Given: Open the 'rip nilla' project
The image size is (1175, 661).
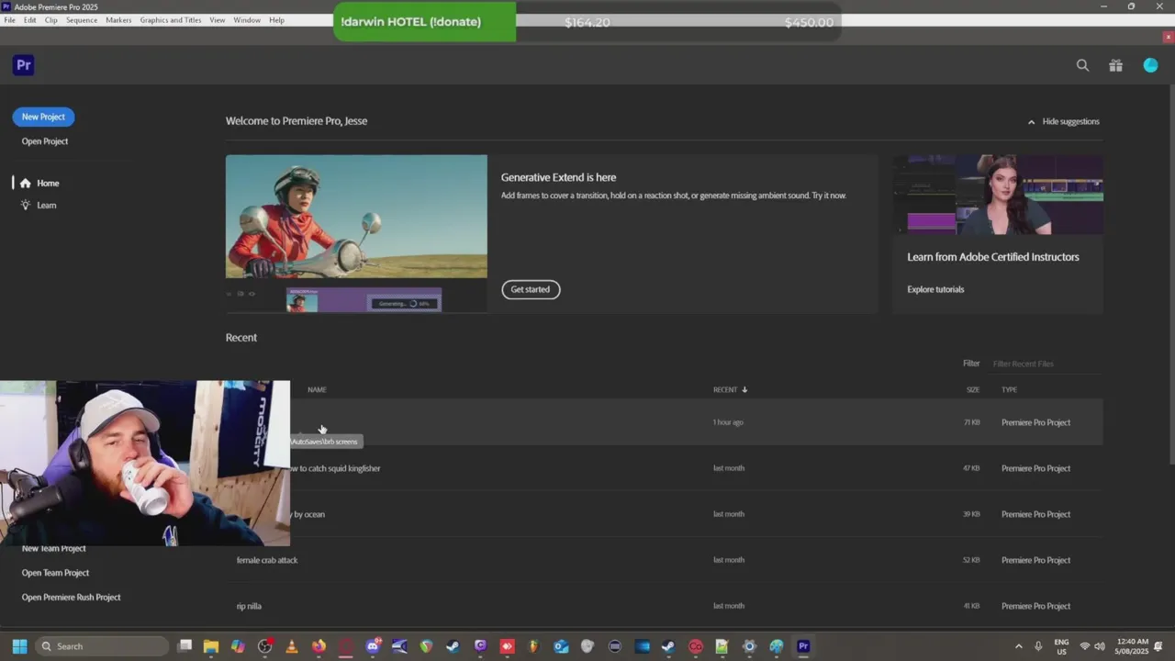Looking at the screenshot, I should pyautogui.click(x=665, y=606).
